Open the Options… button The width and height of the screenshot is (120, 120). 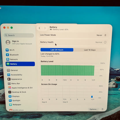pyautogui.click(x=93, y=109)
